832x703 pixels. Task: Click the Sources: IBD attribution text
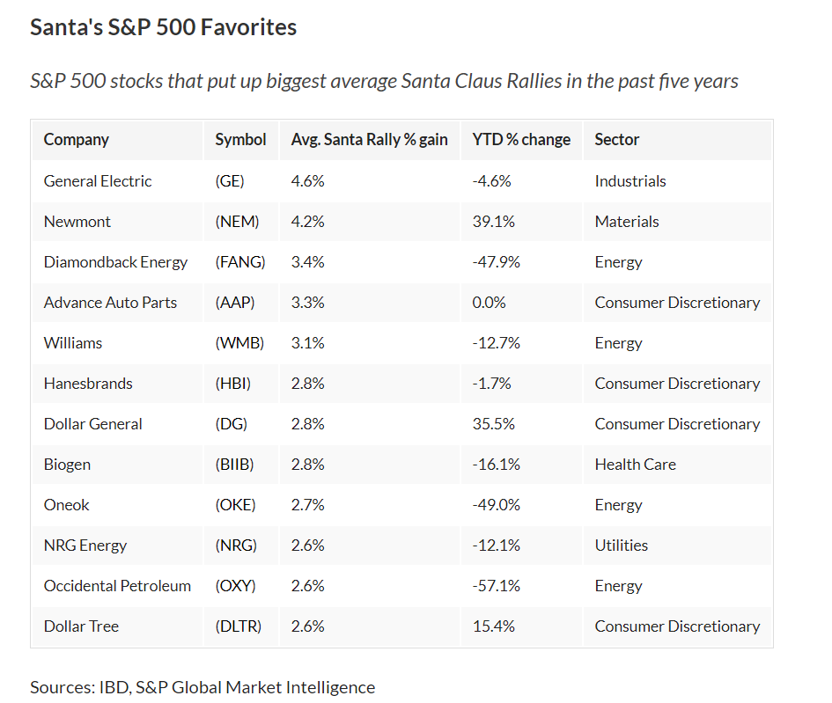coord(202,687)
